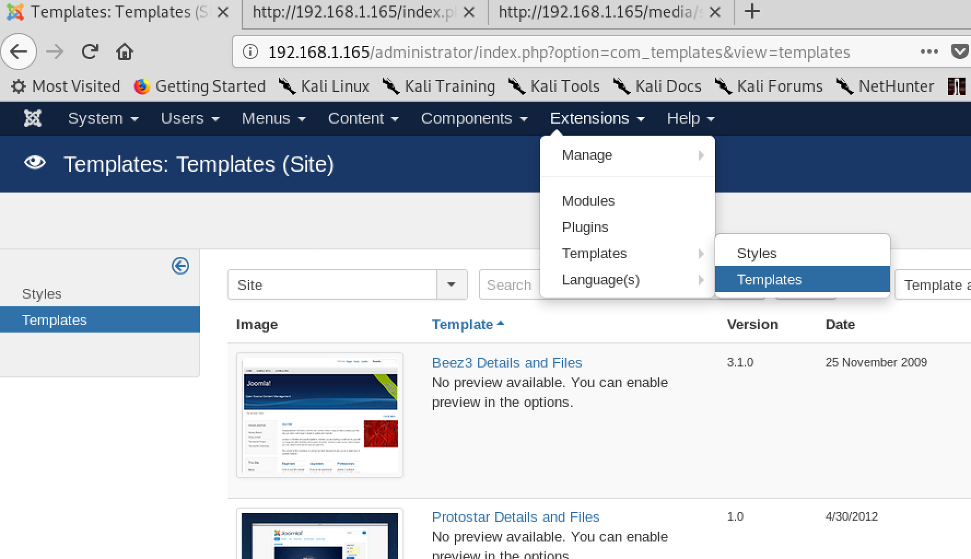
Task: Open the Site client dropdown arrow
Action: (452, 284)
